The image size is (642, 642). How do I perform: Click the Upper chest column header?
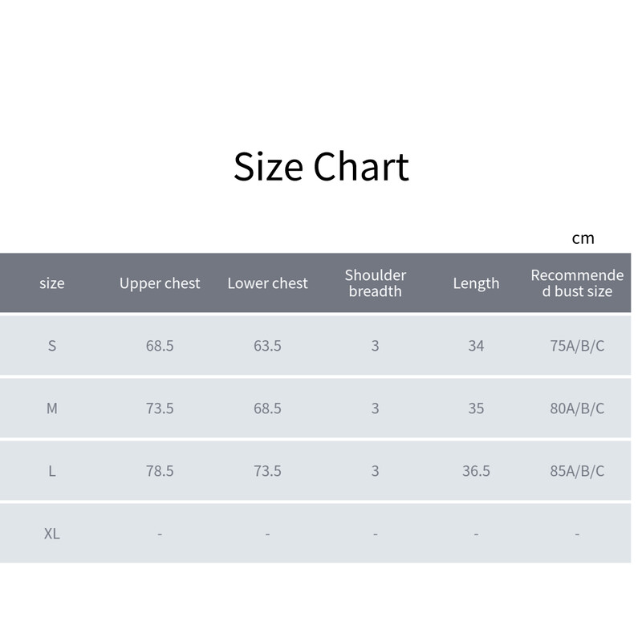160,283
